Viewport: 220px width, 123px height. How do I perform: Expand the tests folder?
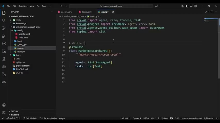pos(11,55)
